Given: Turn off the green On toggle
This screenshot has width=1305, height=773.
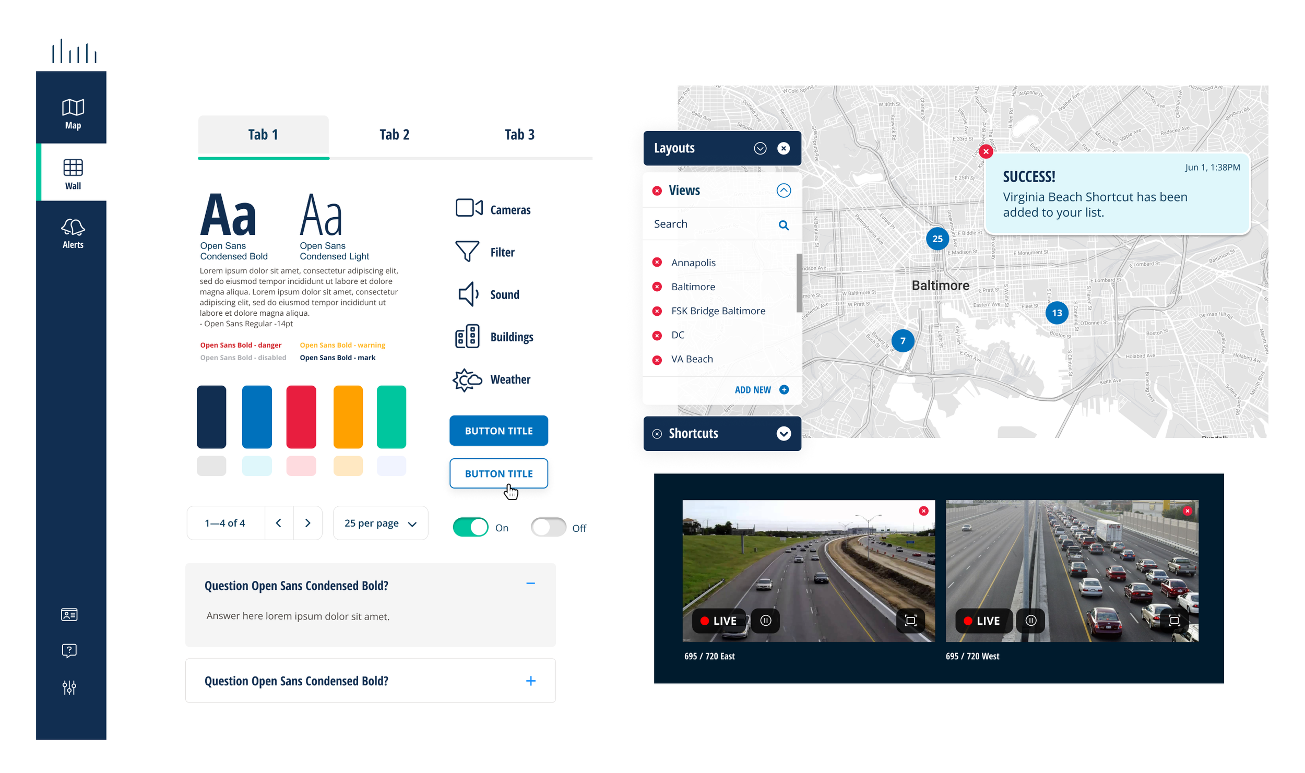Looking at the screenshot, I should (470, 527).
